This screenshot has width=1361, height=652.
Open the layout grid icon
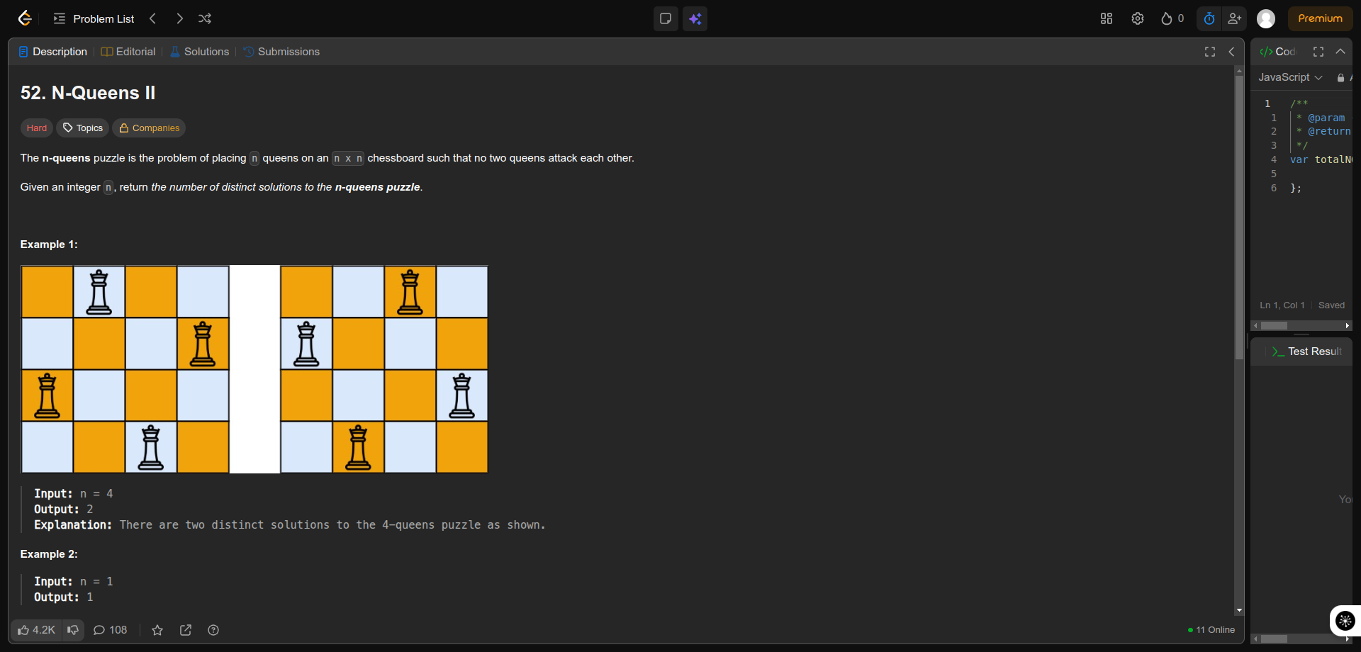(1107, 18)
